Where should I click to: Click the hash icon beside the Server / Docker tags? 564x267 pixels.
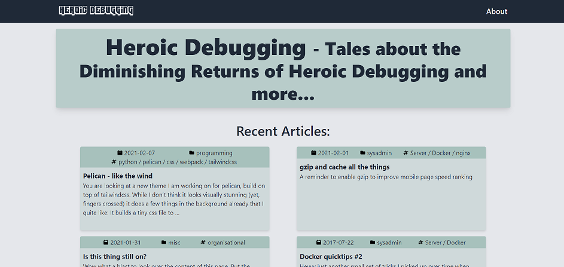click(x=420, y=243)
